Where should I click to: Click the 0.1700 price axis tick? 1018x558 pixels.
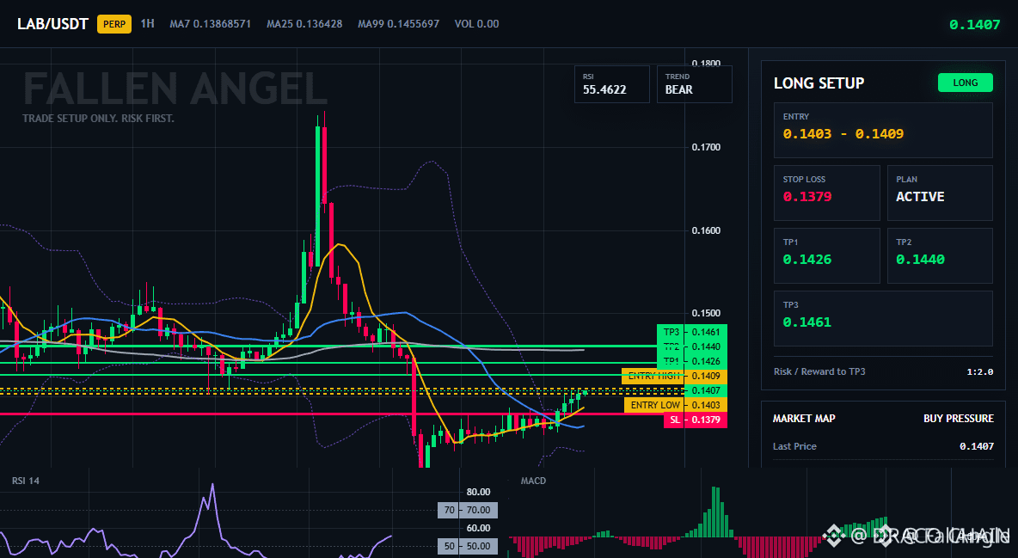click(x=706, y=148)
